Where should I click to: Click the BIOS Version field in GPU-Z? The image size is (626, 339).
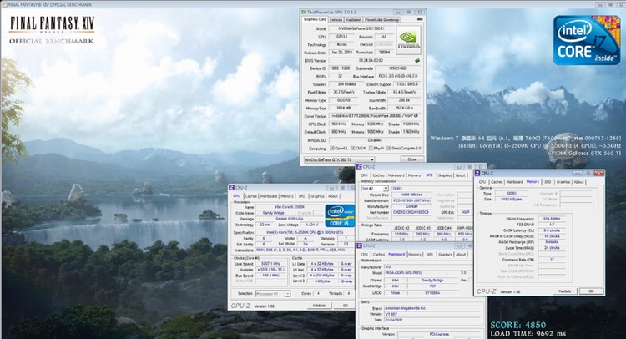click(x=371, y=60)
